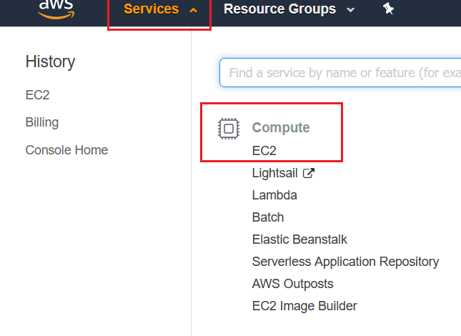Open the Batch service
Viewport: 461px width, 336px height.
point(268,217)
